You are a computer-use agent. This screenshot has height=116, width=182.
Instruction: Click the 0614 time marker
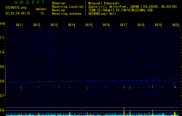pos(71,25)
